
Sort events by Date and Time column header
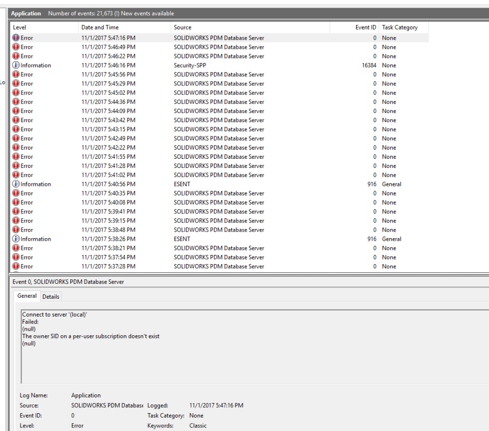[124, 27]
